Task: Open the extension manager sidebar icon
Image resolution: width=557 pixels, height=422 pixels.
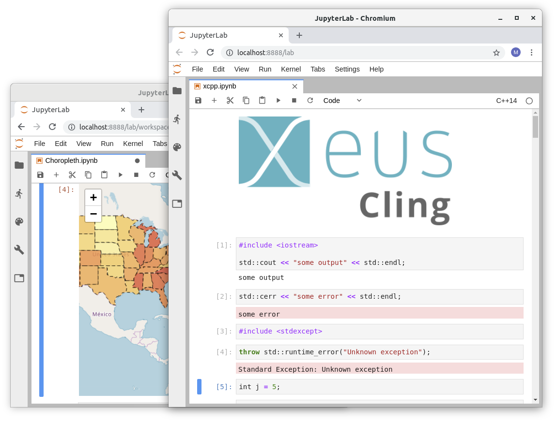Action: pos(177,204)
